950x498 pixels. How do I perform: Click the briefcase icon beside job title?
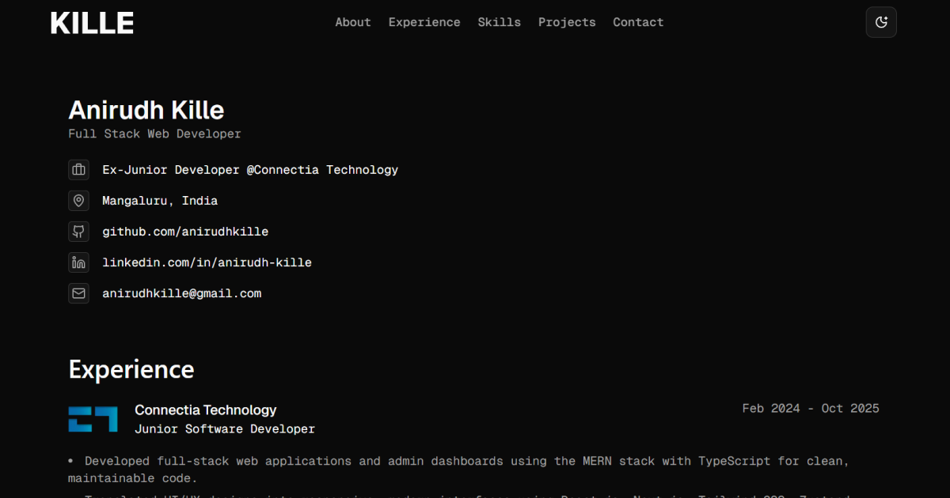[78, 169]
